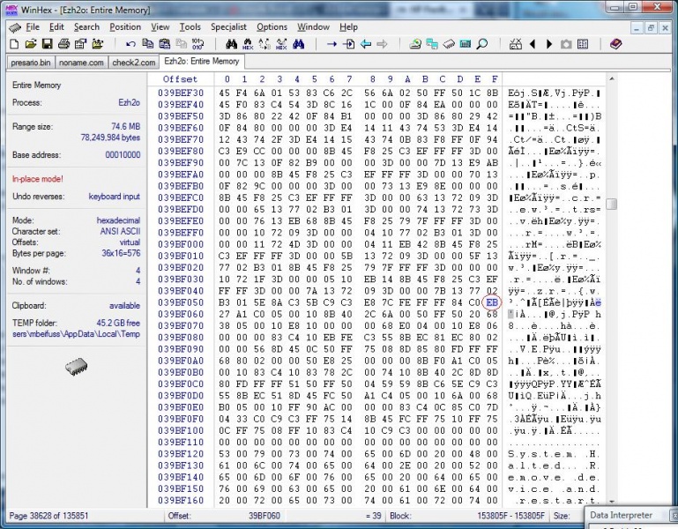Click the scrollbar up arrow
Viewport: 678px width, 529px height.
[611, 78]
